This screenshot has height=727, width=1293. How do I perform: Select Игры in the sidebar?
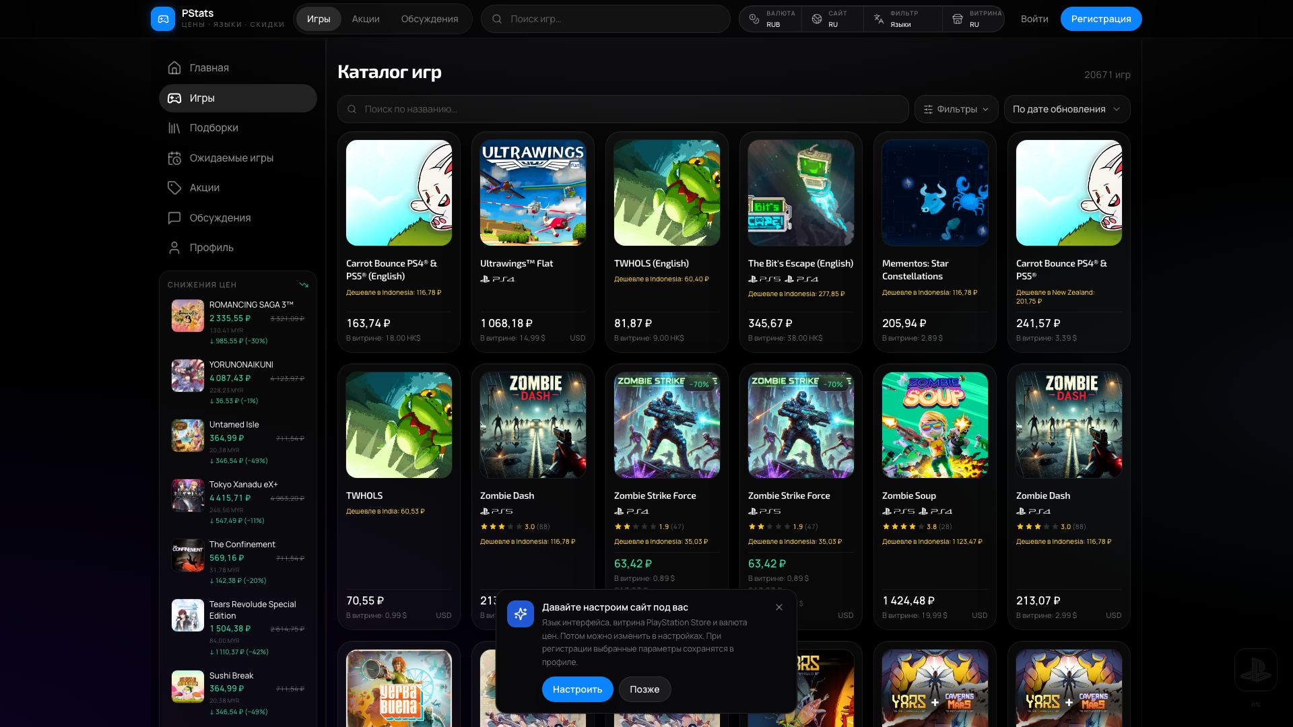[238, 98]
